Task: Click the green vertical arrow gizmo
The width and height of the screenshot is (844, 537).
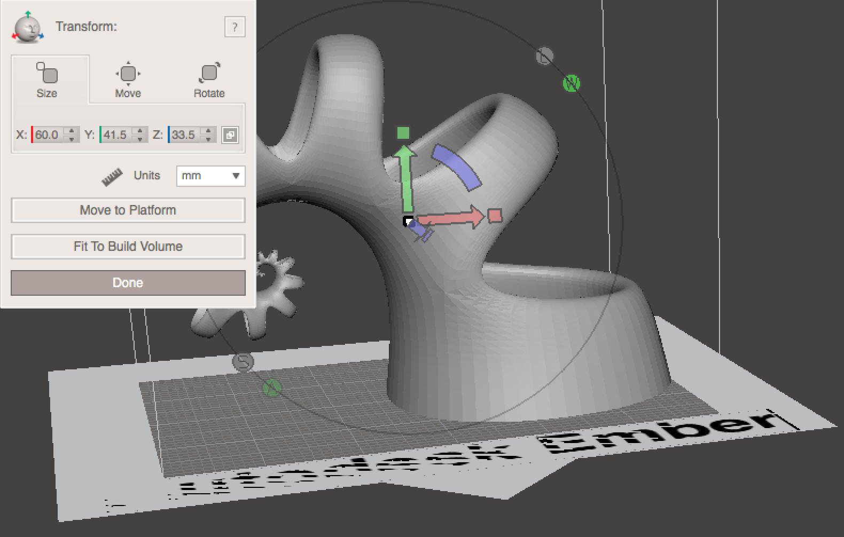Action: tap(407, 179)
